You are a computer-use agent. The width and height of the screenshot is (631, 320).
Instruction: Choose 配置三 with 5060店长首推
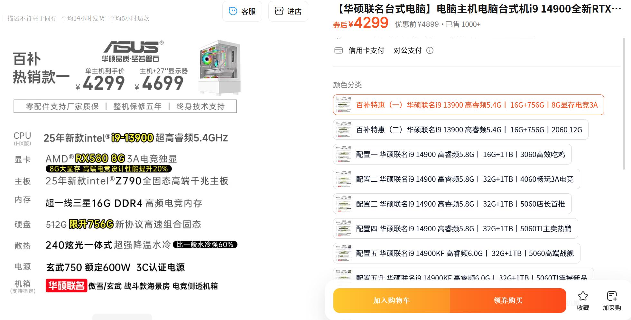[x=452, y=204]
